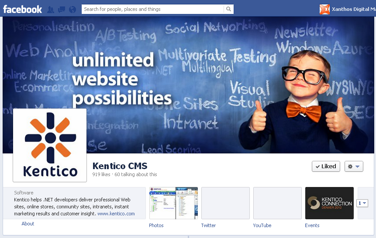Click the Xanthos Digital profile avatar icon
The height and width of the screenshot is (238, 376).
(x=324, y=9)
